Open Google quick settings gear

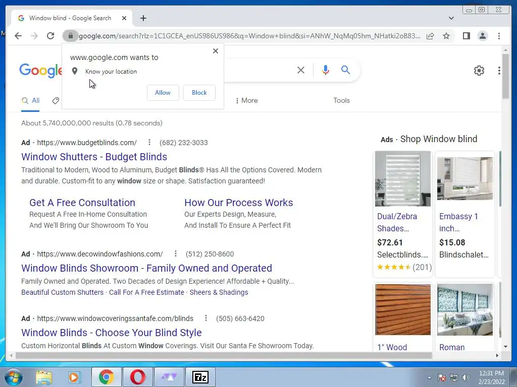(479, 71)
